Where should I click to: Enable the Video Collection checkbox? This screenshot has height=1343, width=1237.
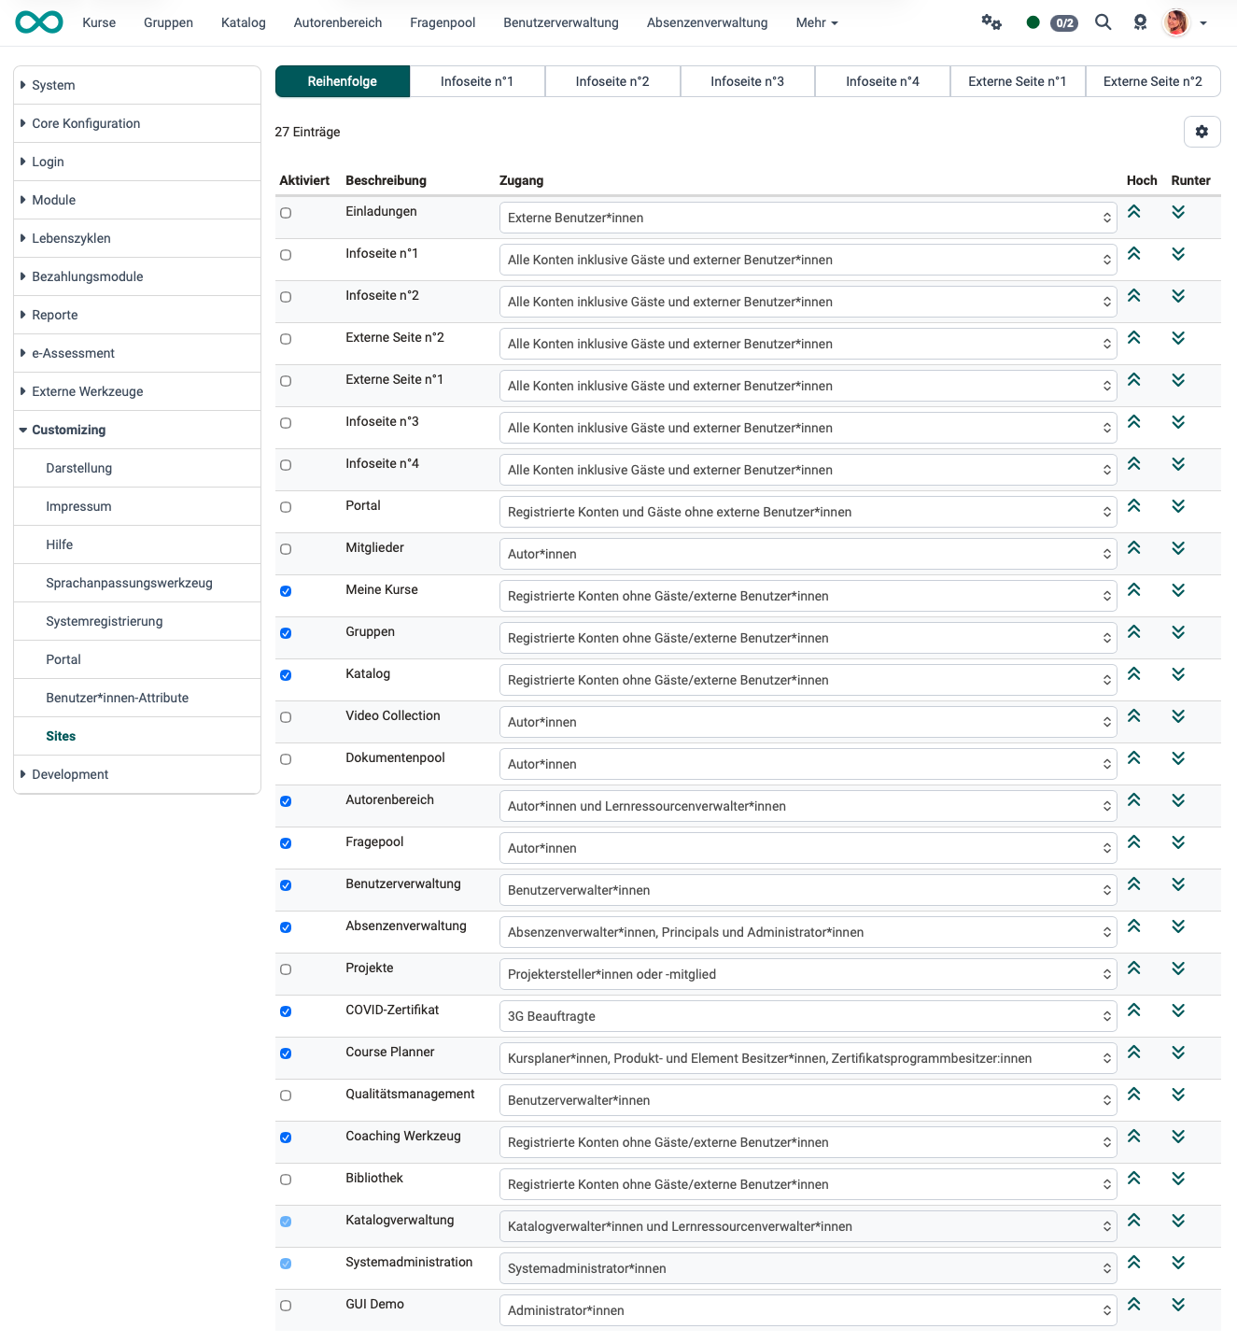tap(286, 717)
